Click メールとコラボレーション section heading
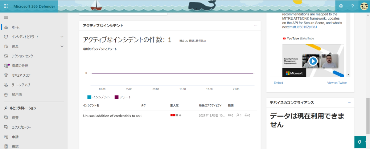 pos(20,108)
